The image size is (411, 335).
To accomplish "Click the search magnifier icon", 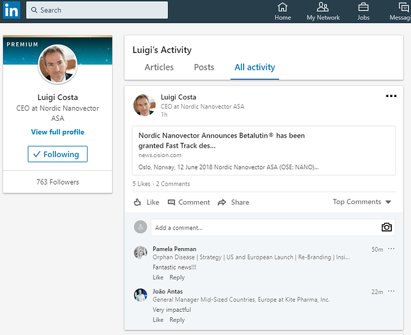I will pyautogui.click(x=34, y=10).
